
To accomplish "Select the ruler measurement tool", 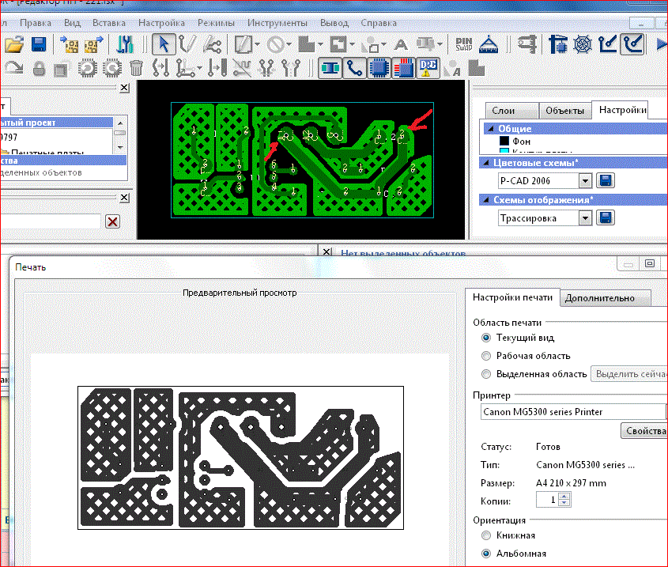I will [x=489, y=44].
